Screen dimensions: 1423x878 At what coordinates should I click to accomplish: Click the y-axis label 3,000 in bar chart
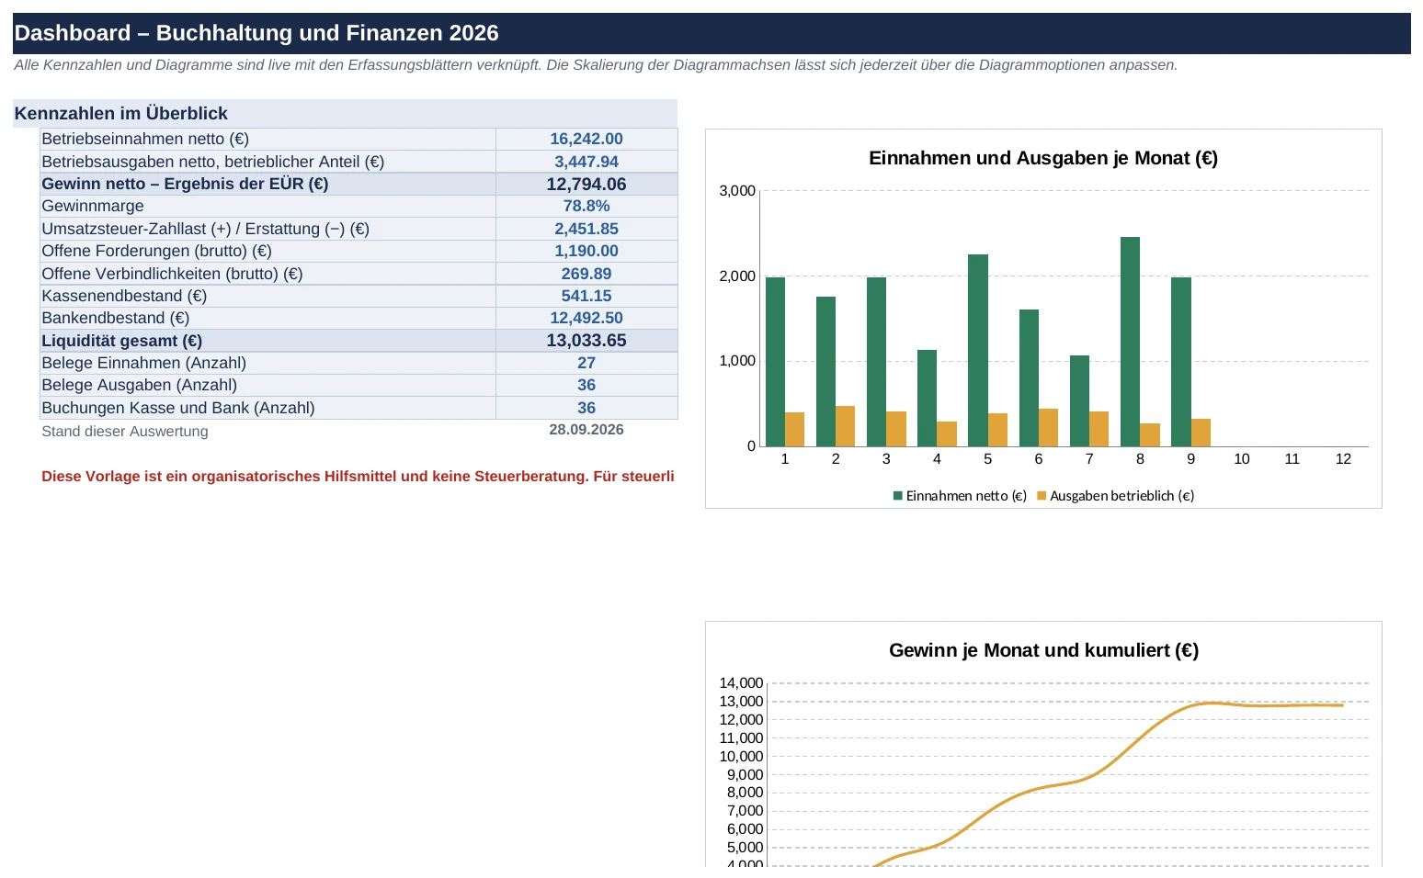pos(737,191)
